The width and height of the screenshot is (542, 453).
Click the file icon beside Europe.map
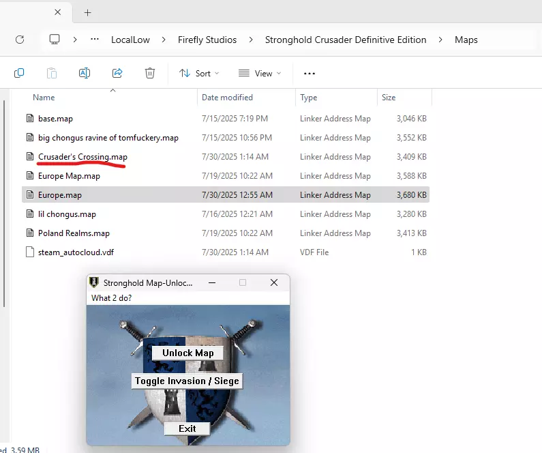coord(30,194)
